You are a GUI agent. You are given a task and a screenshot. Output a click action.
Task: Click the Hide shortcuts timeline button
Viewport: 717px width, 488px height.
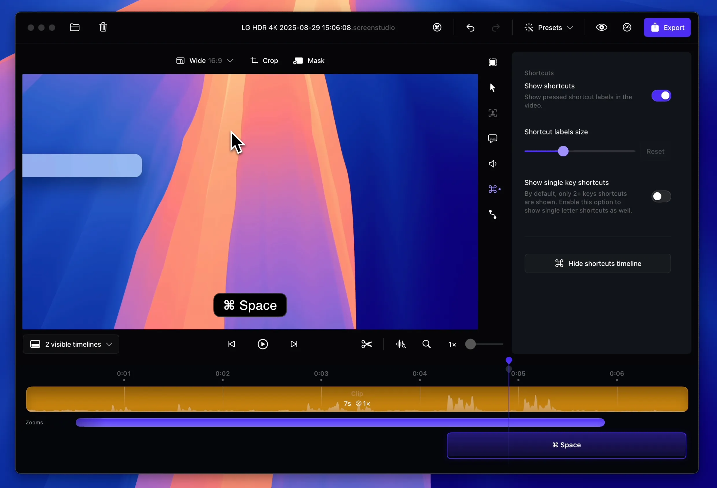pyautogui.click(x=597, y=263)
